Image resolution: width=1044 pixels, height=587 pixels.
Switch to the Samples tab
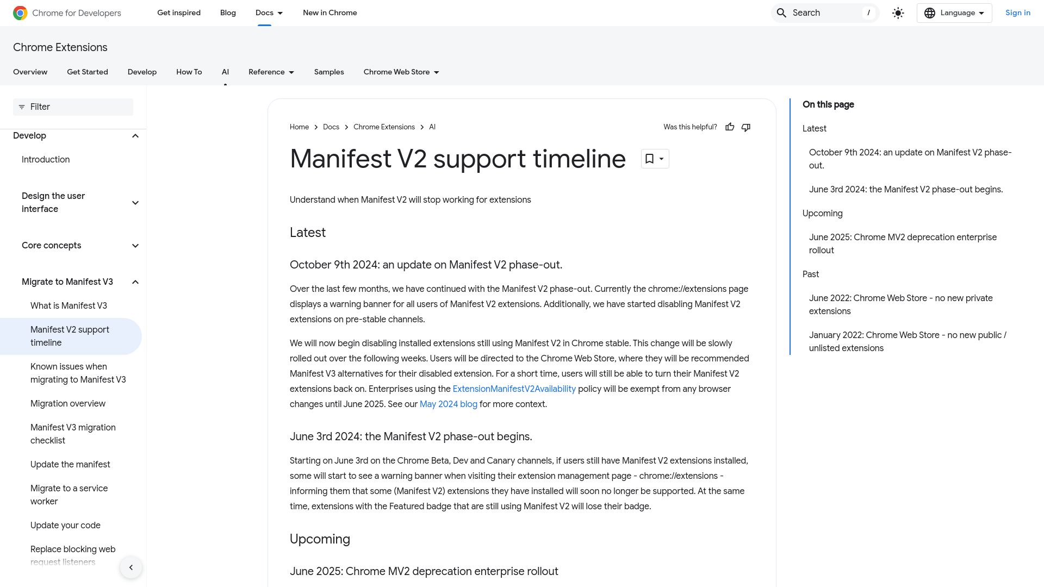[329, 72]
